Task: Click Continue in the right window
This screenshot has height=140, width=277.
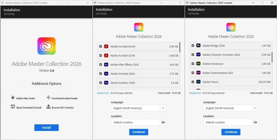Action: 231,132
